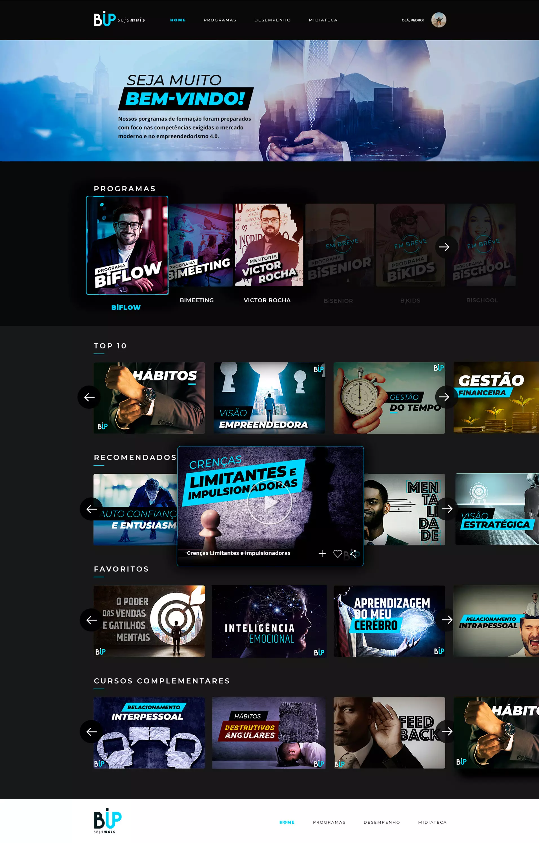Open Desempenho in the top navigation

tap(272, 20)
